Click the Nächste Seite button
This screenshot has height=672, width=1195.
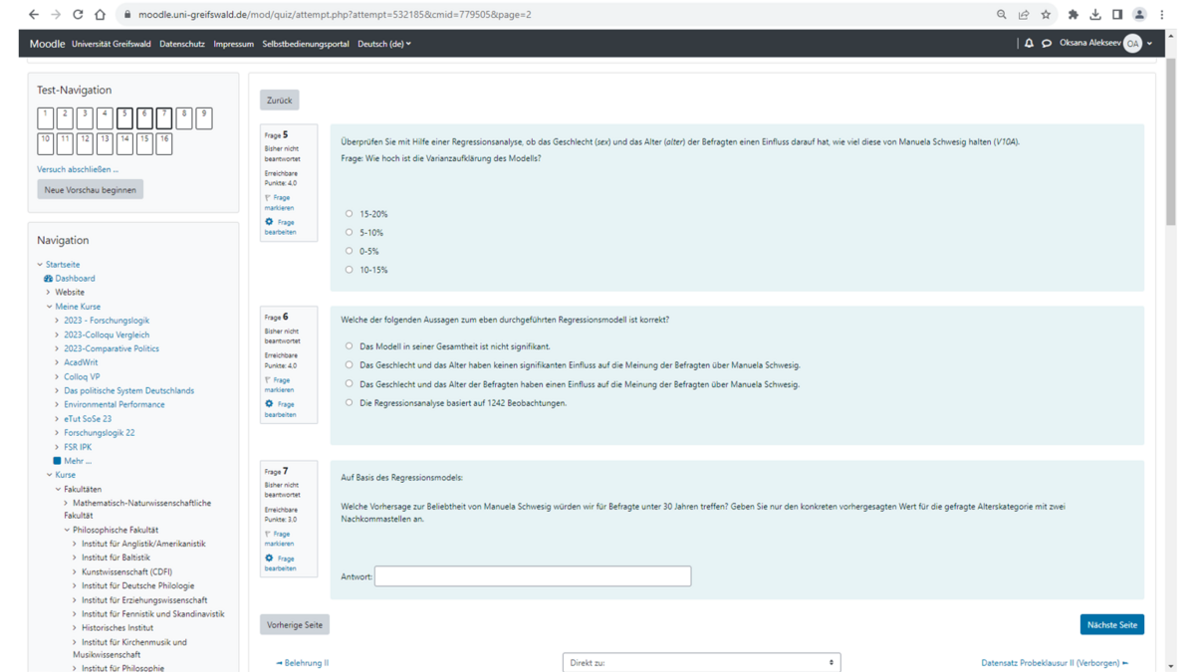pyautogui.click(x=1111, y=624)
